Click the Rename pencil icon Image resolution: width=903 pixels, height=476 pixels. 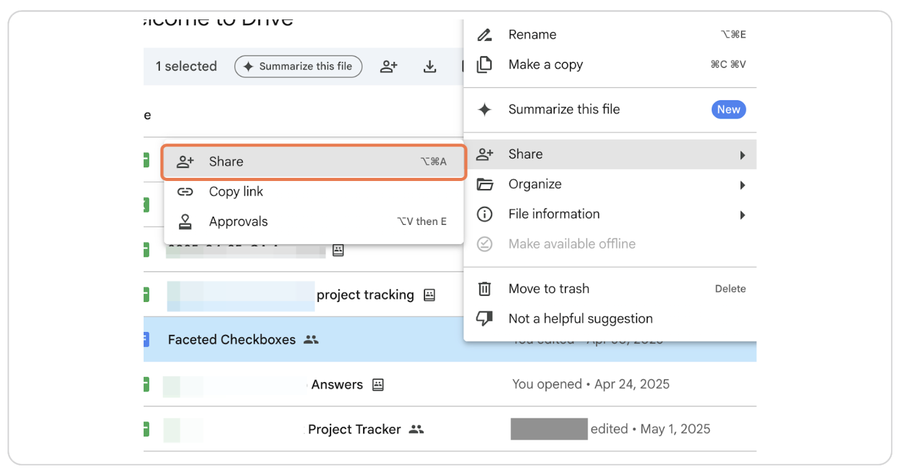484,35
